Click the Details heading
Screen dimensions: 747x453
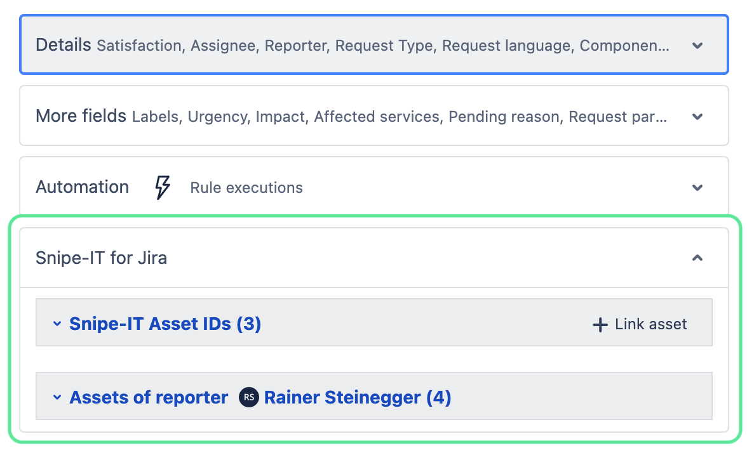(64, 46)
